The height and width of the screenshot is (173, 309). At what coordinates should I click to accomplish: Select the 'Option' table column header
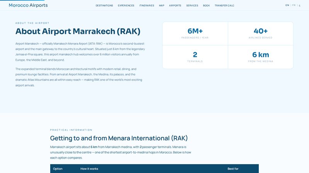pos(58,169)
